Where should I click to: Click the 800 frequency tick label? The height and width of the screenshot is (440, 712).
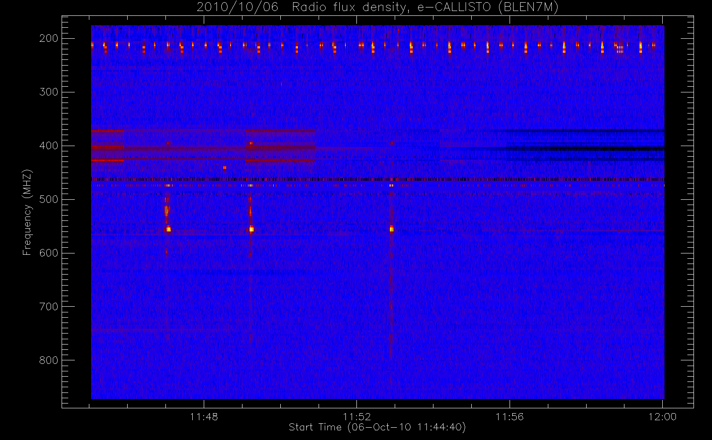[48, 360]
